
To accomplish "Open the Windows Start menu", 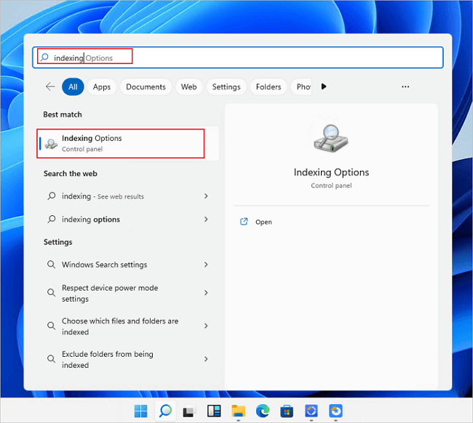I will pyautogui.click(x=141, y=411).
